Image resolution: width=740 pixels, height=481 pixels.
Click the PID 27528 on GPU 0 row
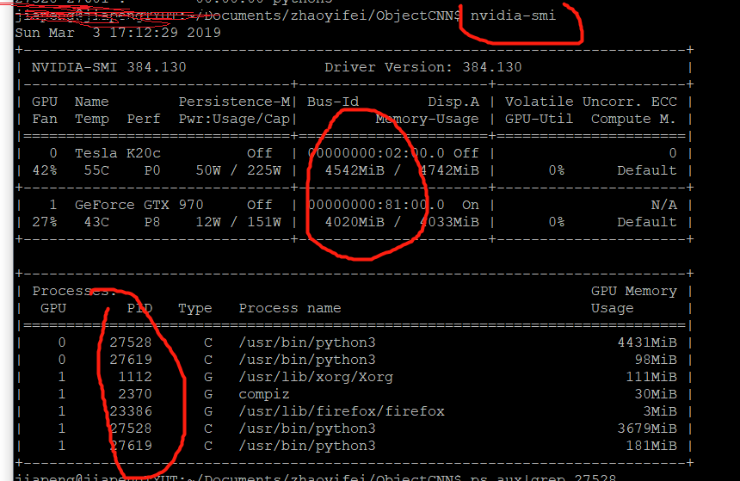coord(131,342)
